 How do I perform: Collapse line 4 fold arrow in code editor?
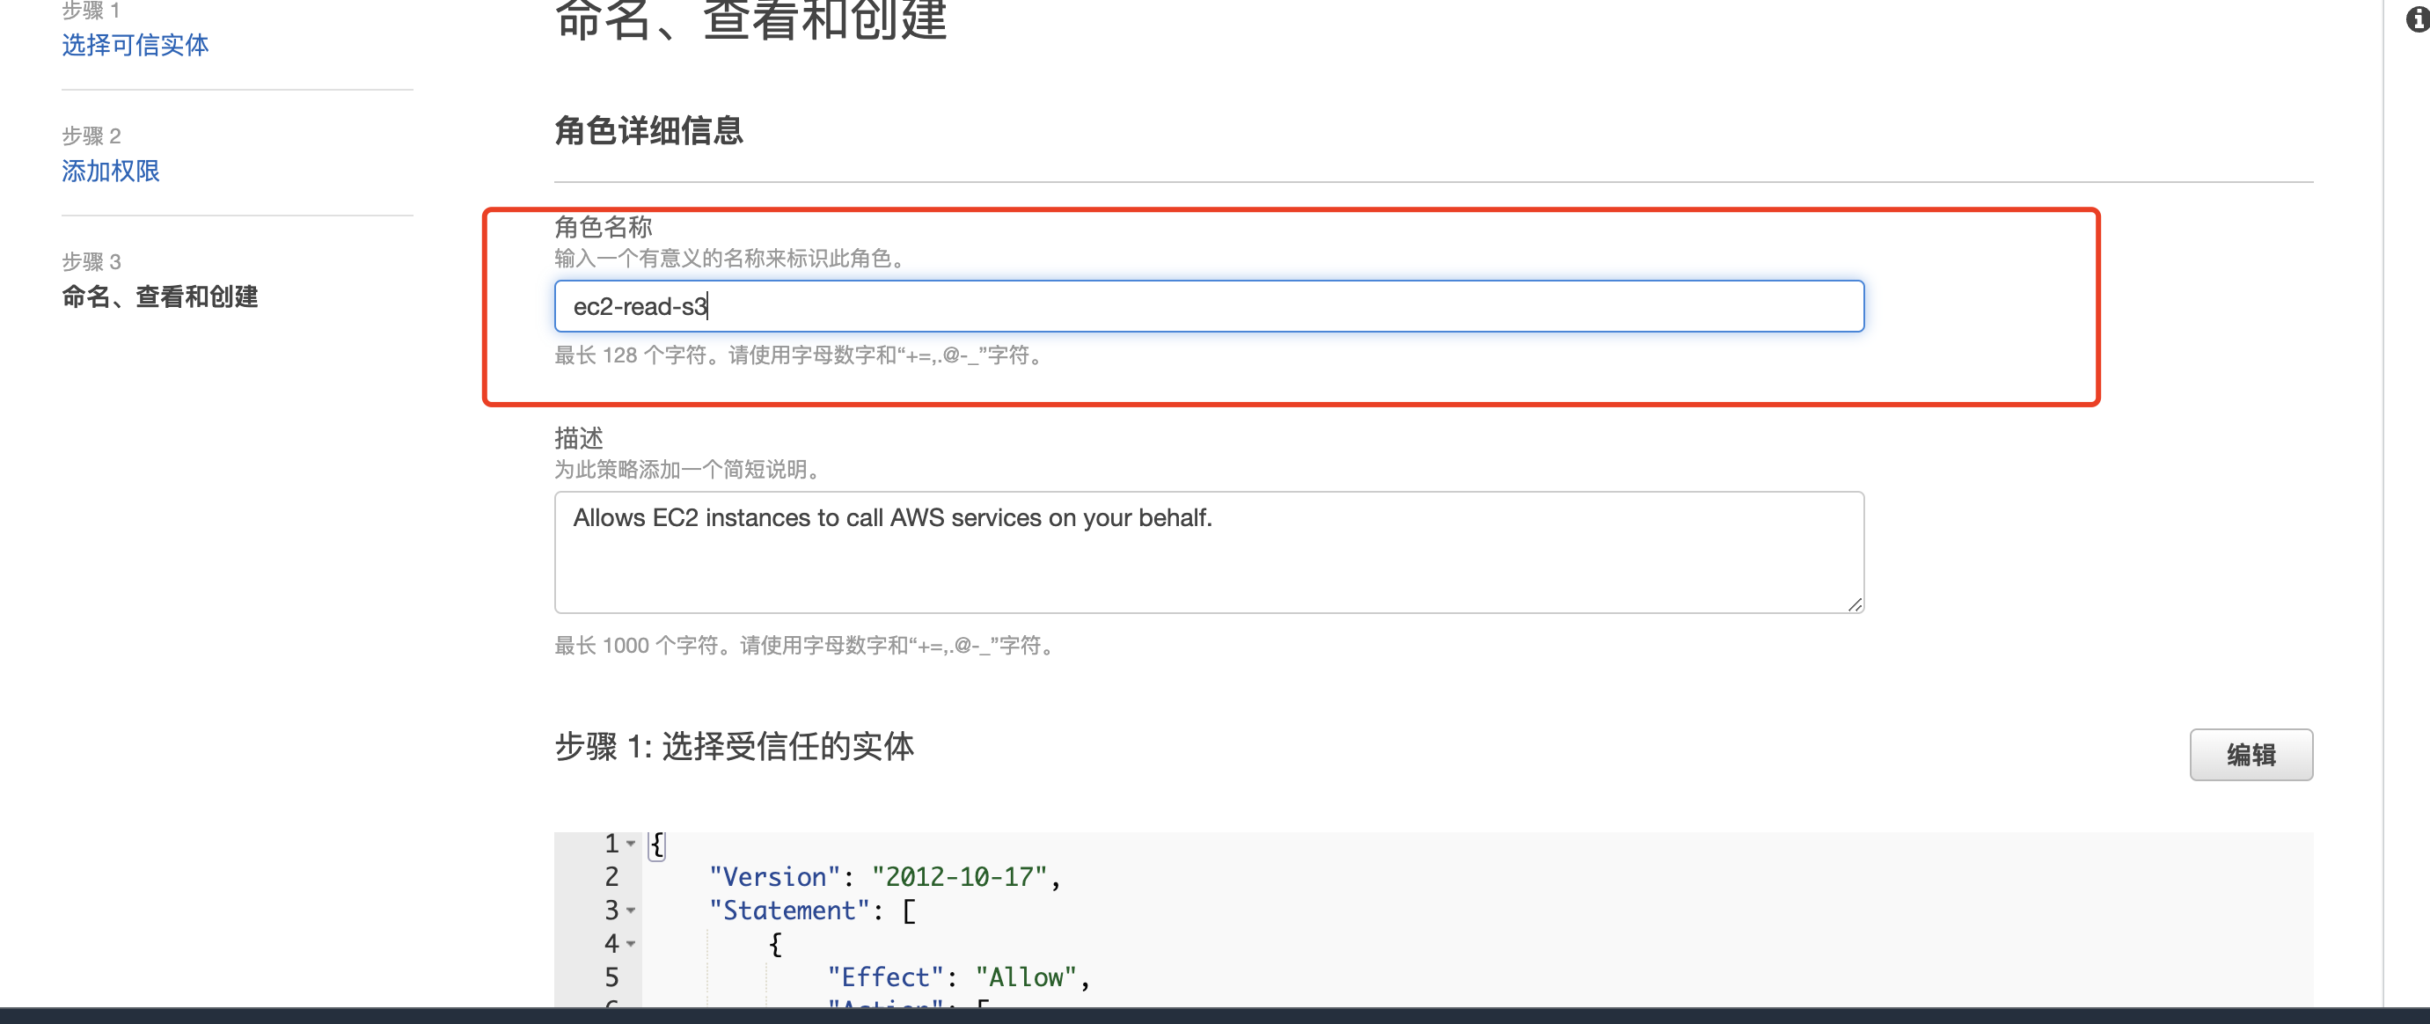tap(631, 943)
